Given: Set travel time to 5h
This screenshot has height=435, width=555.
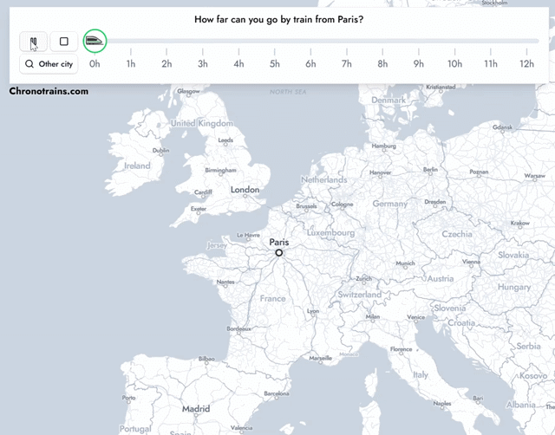Looking at the screenshot, I should point(275,63).
